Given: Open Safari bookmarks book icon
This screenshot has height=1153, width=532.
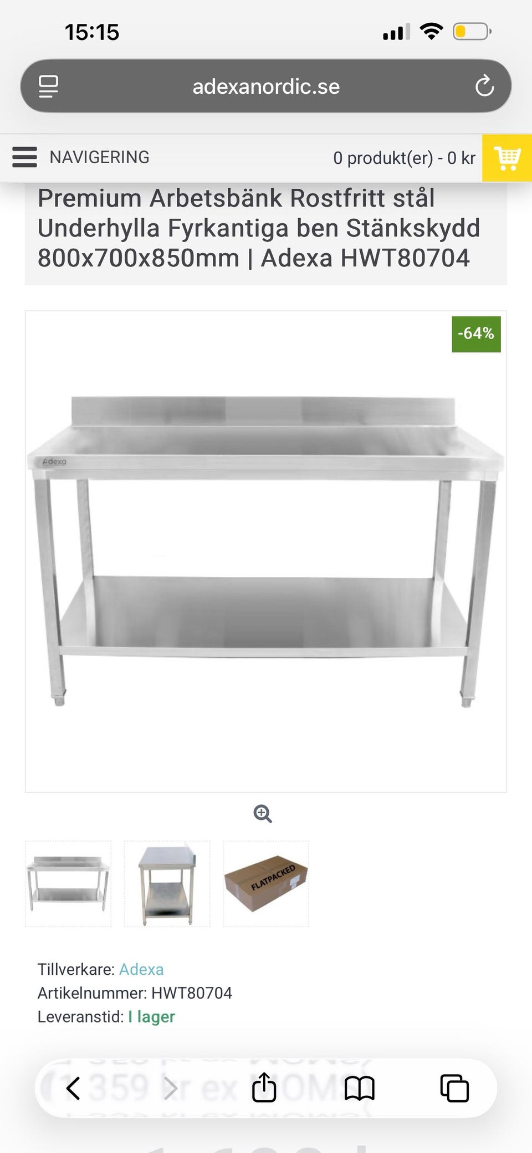Looking at the screenshot, I should (360, 1088).
